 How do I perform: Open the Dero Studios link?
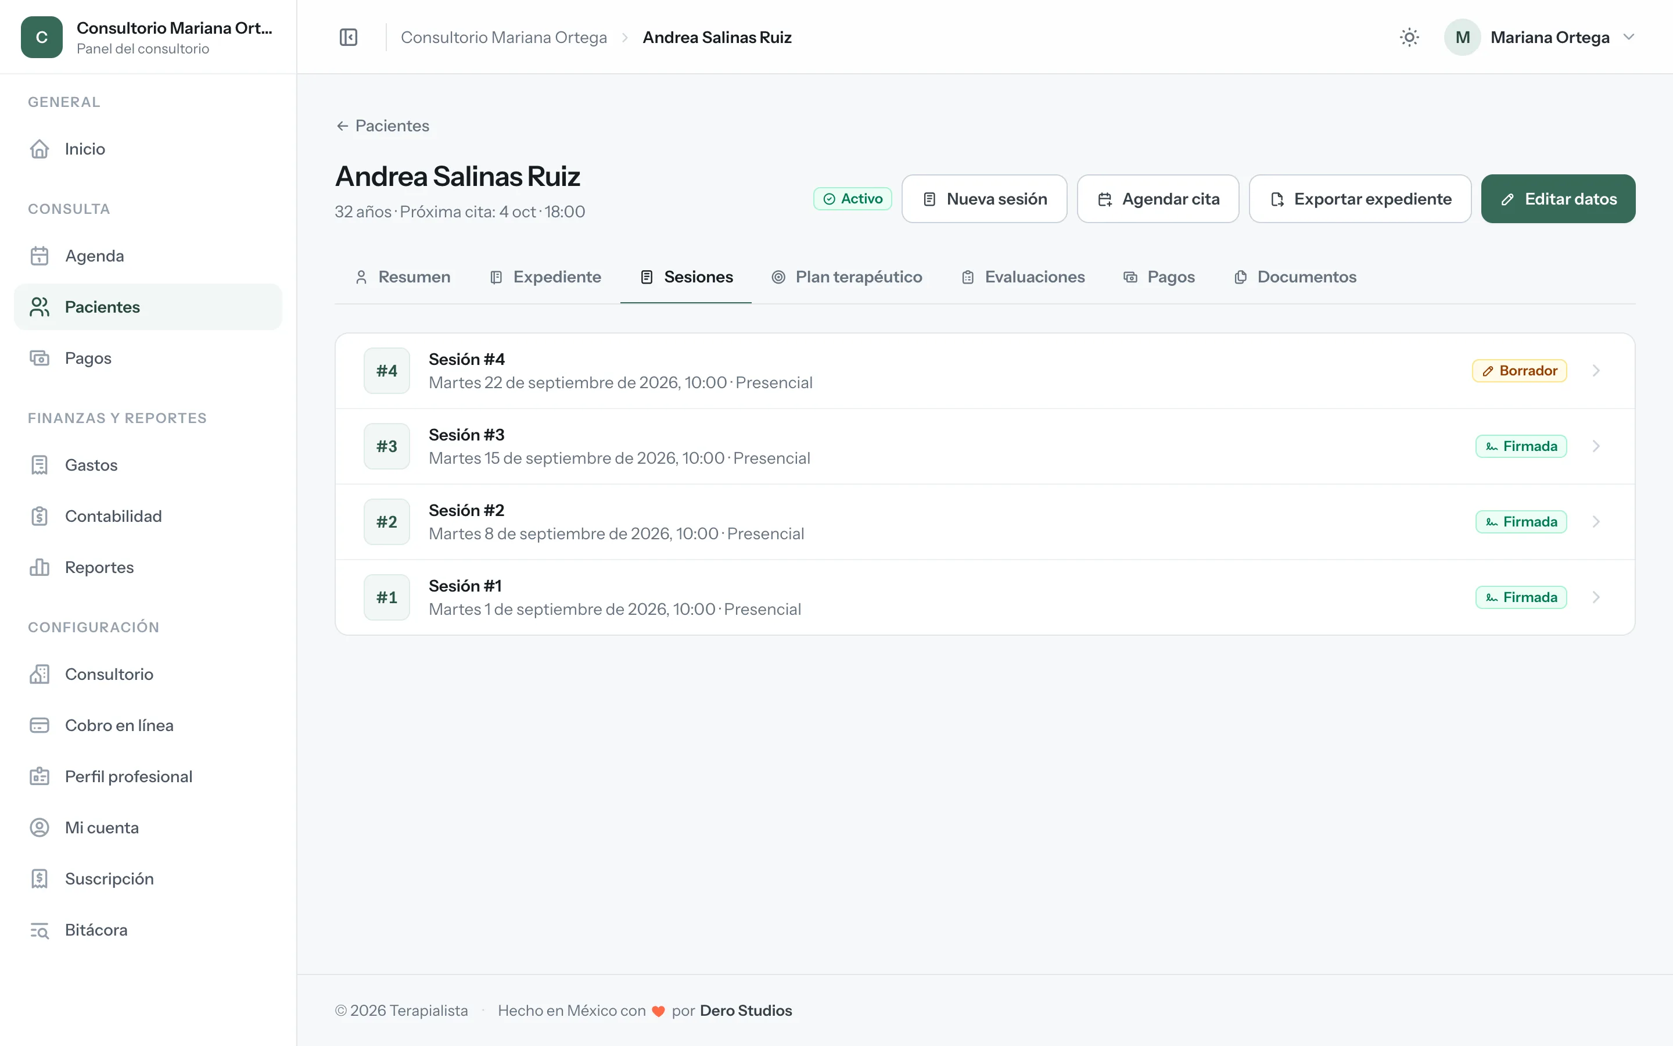pos(746,1011)
